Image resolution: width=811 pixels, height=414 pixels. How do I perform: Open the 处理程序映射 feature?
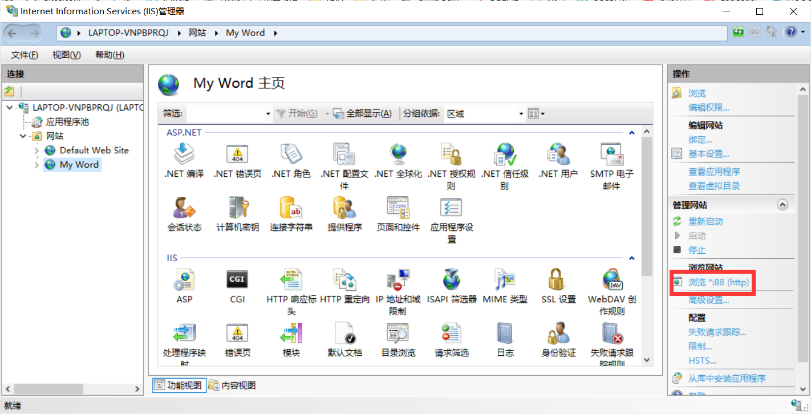(184, 336)
